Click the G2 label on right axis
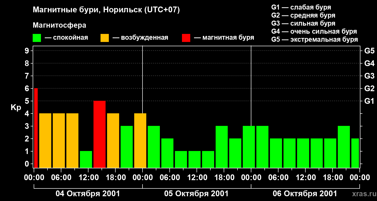 click(x=369, y=88)
